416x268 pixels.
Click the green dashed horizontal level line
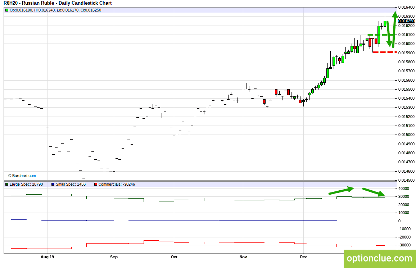point(381,35)
